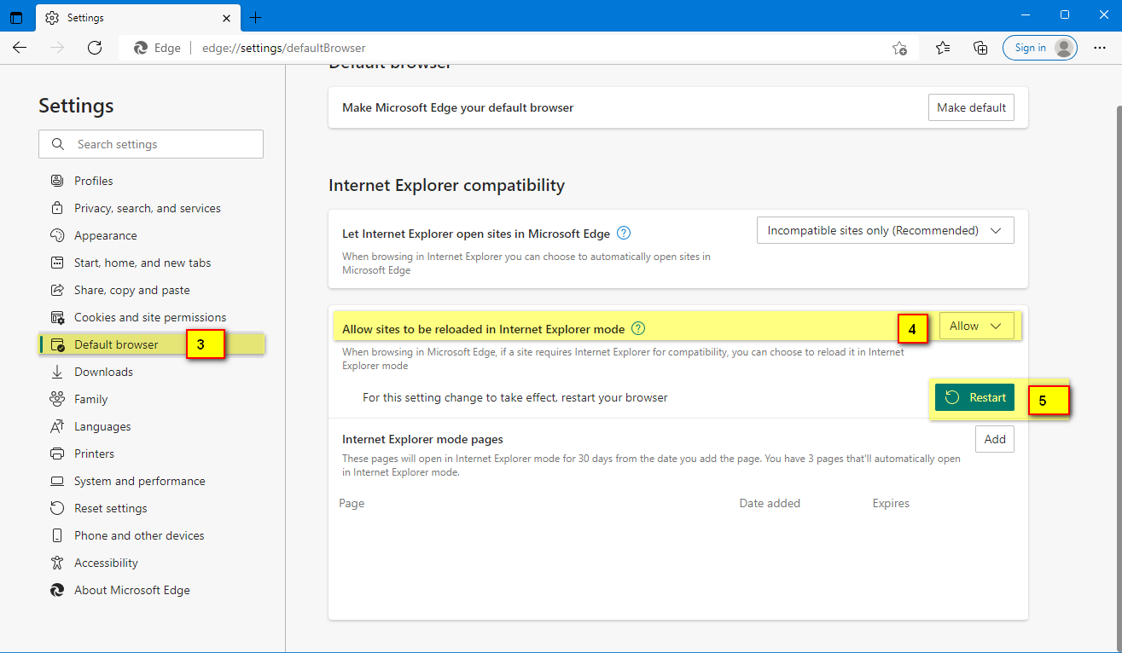Click help icon beside Allow sites to be reloaded
Screen dimensions: 1122x653
click(638, 328)
